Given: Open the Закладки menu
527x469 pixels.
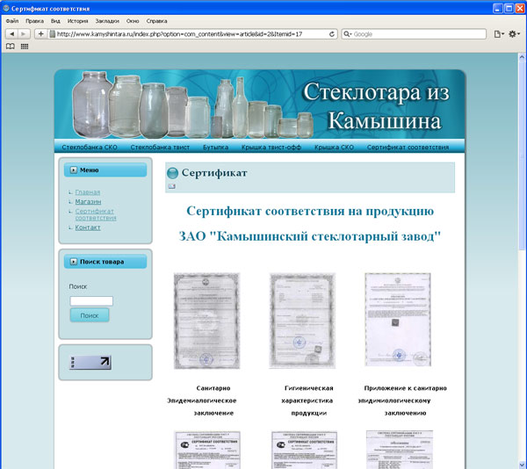Looking at the screenshot, I should click(107, 21).
